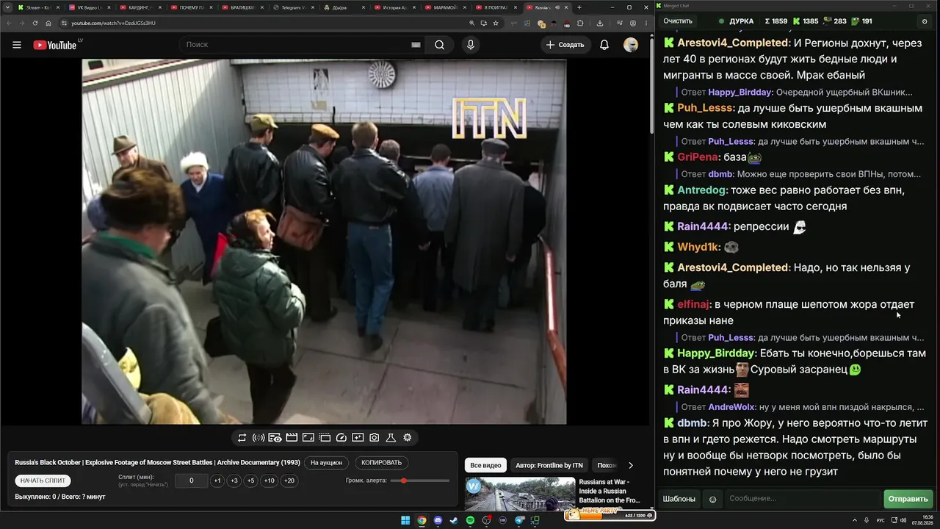Screen dimensions: 940x529
Task: Add 20 minutes with the +20 button
Action: (x=289, y=481)
